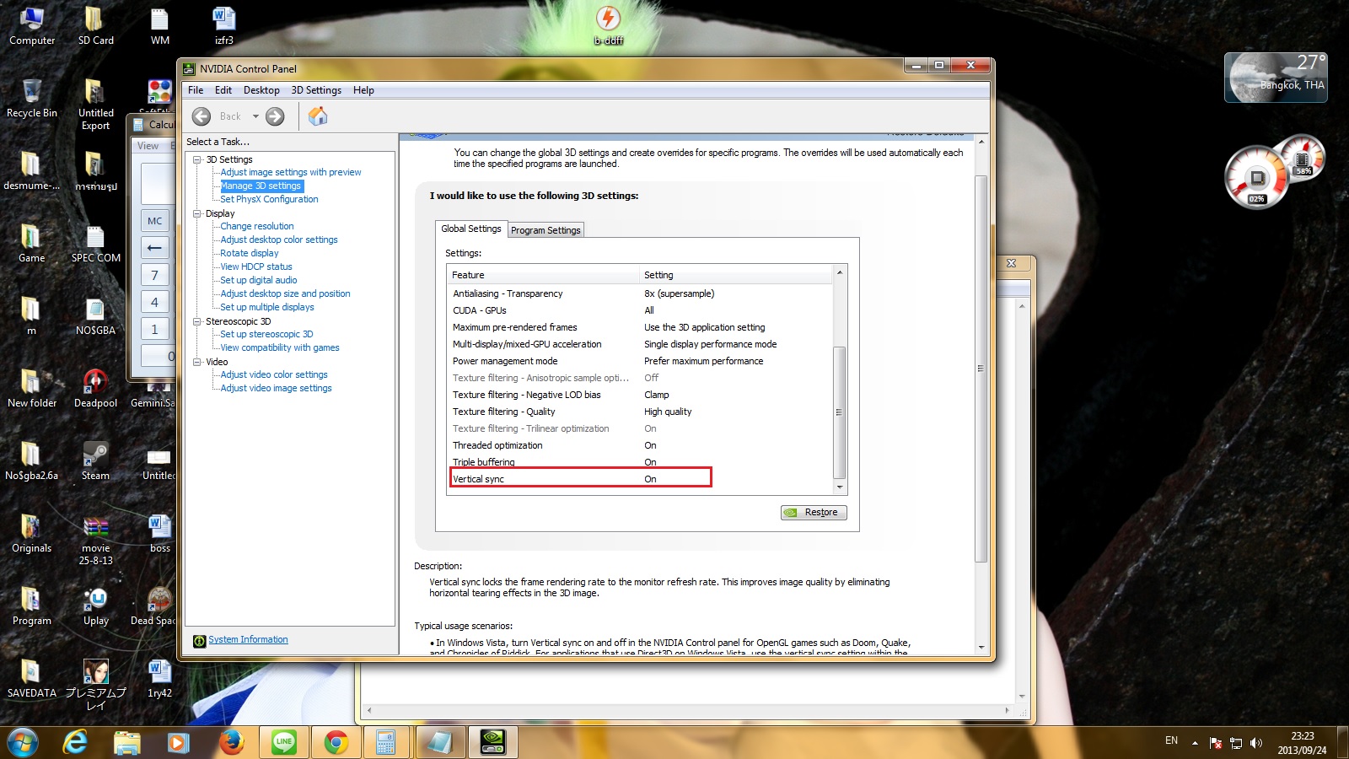Select the movie 25-8-13 archive icon
Screen dimensions: 1349x759
pos(95,540)
